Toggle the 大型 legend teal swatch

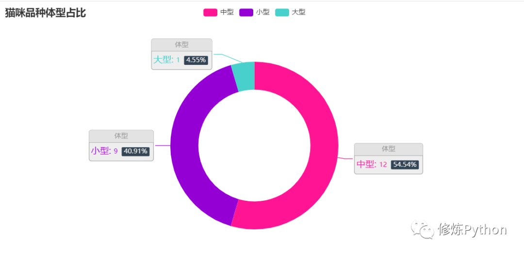(282, 12)
